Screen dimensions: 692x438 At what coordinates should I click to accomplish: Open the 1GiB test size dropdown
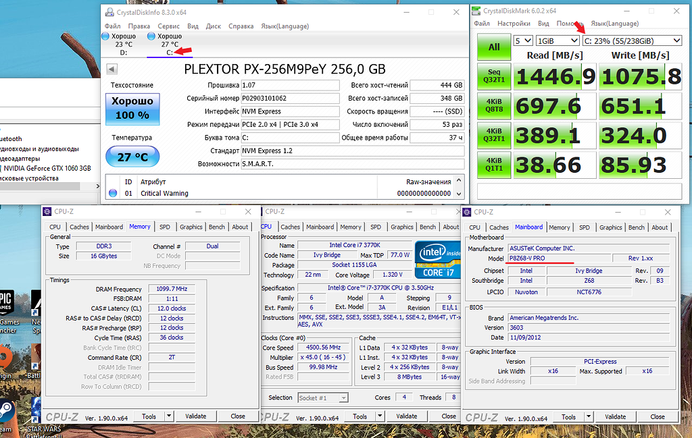tap(558, 40)
